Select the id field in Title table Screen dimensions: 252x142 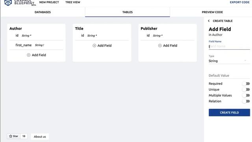pos(102,35)
